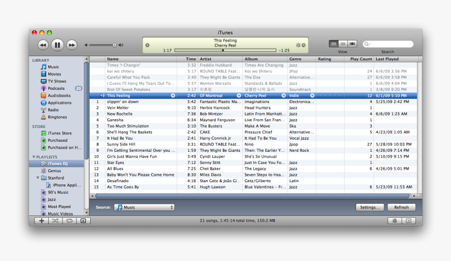Click arrow next to This Feeling name

click(x=173, y=96)
